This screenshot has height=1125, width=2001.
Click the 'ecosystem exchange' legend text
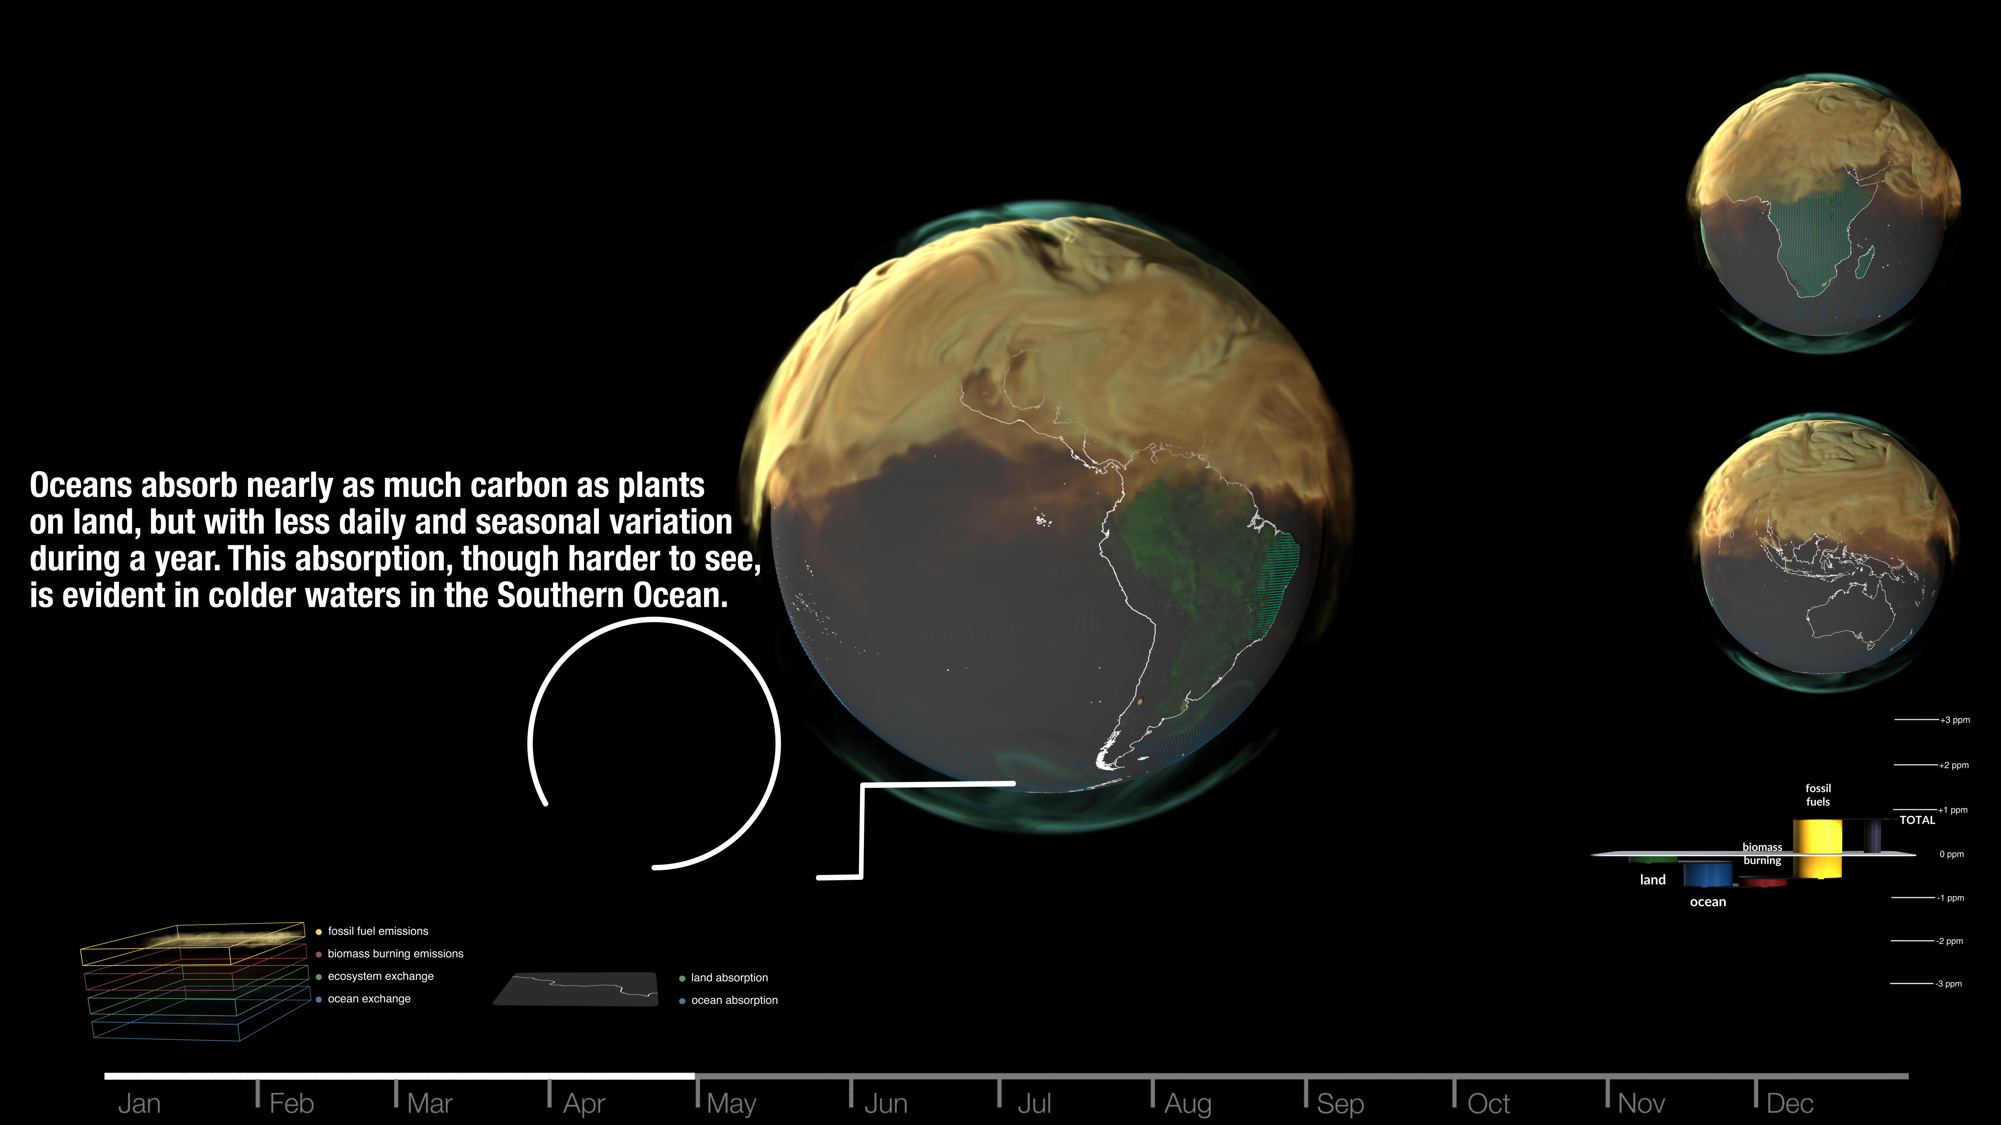[x=381, y=976]
